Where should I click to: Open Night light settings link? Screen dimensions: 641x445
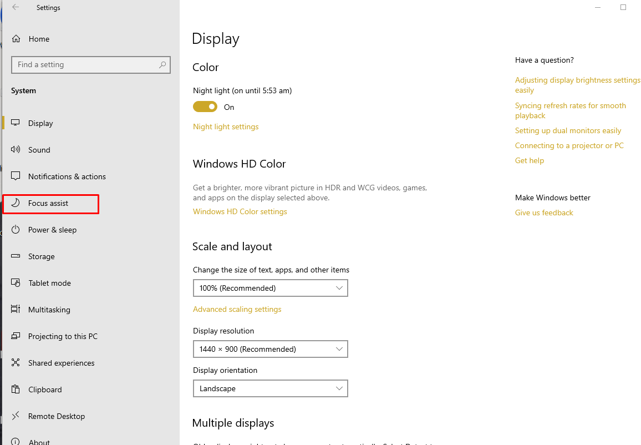[226, 127]
